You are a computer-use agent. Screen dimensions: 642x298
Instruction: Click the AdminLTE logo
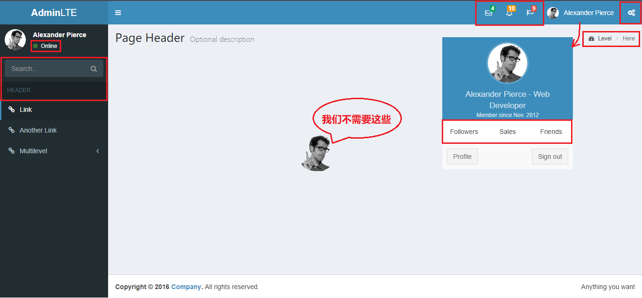click(x=54, y=12)
